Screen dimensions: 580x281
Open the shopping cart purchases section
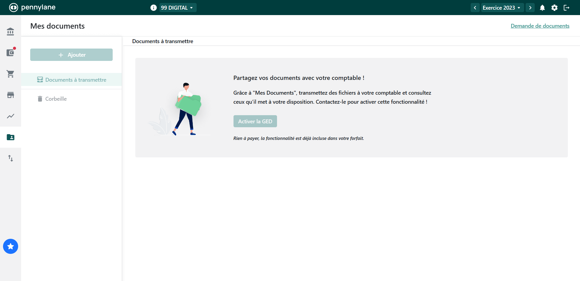(11, 74)
